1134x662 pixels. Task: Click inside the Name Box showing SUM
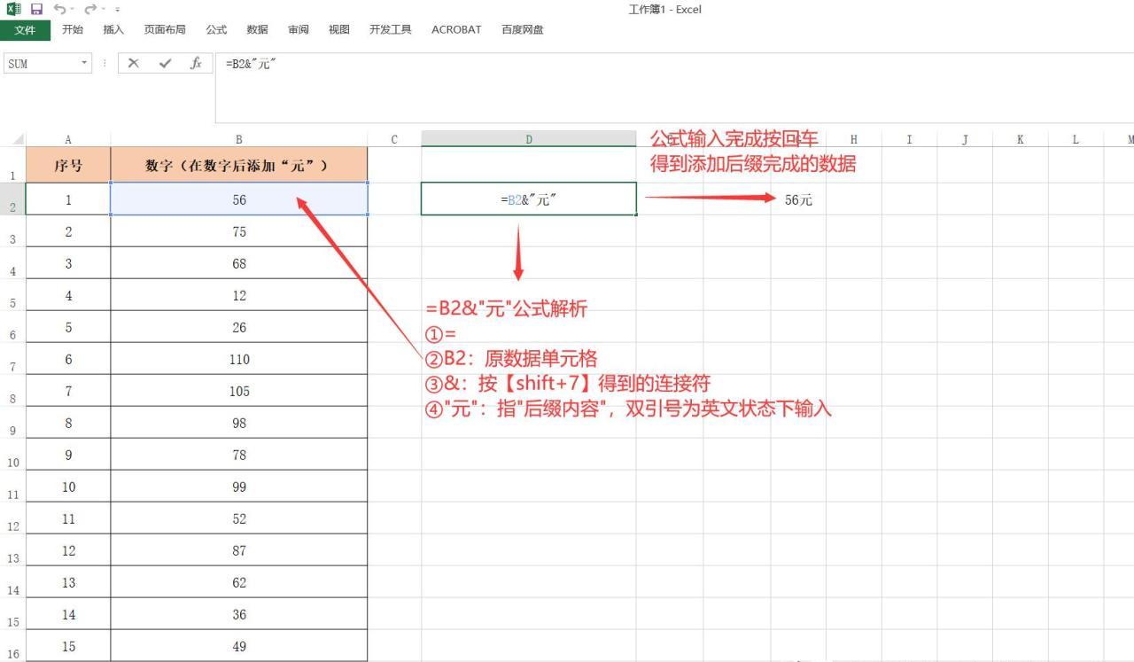(x=42, y=64)
